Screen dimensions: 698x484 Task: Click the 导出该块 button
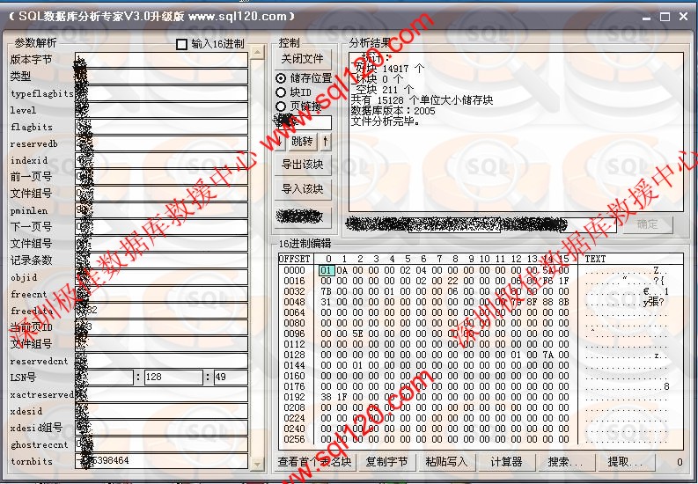[x=303, y=165]
